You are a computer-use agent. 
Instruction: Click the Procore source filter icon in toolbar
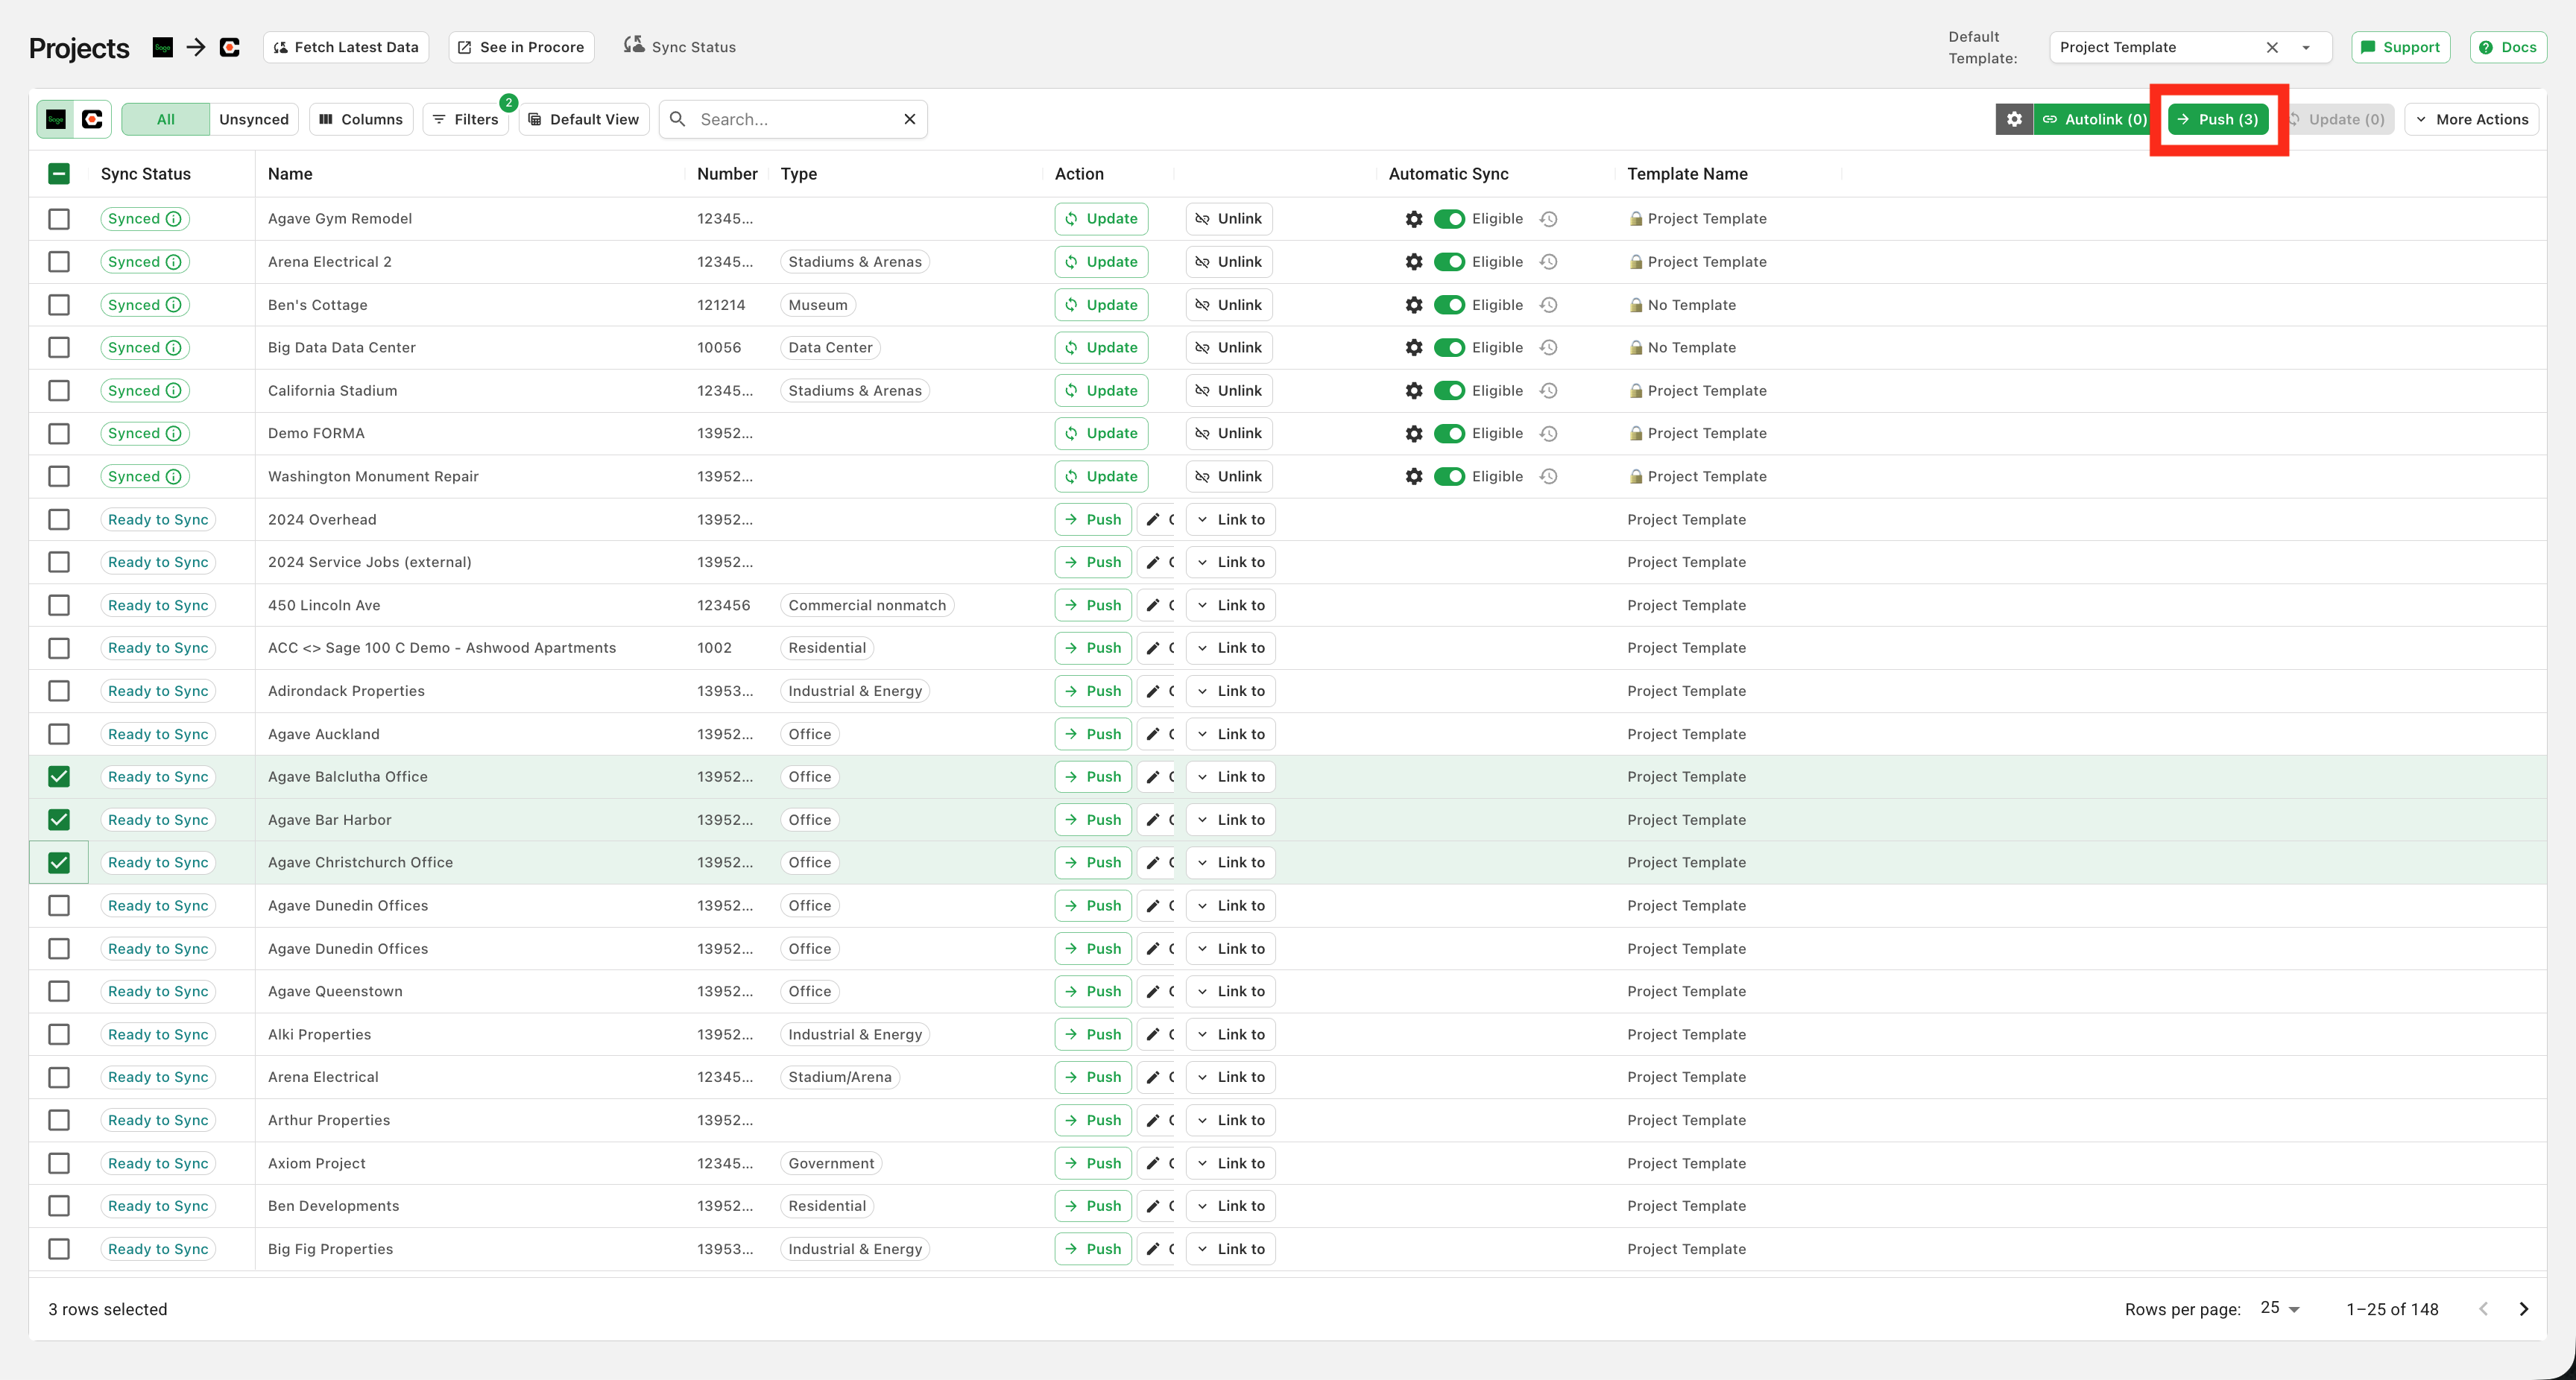pos(92,119)
